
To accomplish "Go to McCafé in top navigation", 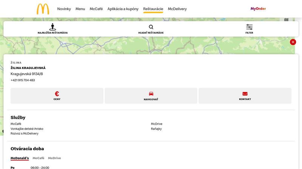I will [96, 9].
